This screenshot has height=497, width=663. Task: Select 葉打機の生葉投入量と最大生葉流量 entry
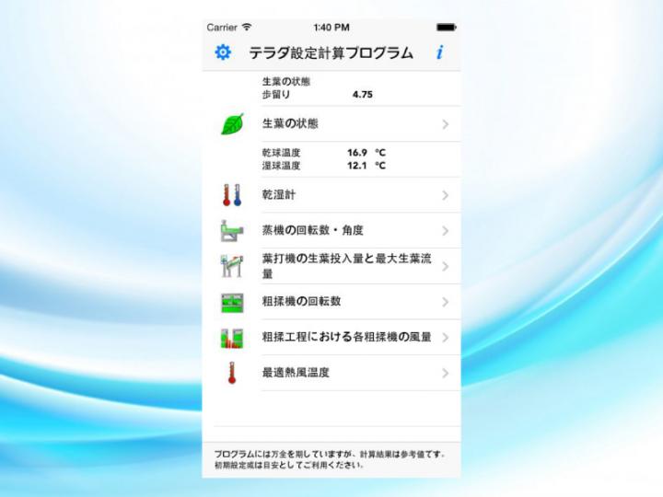click(x=345, y=266)
